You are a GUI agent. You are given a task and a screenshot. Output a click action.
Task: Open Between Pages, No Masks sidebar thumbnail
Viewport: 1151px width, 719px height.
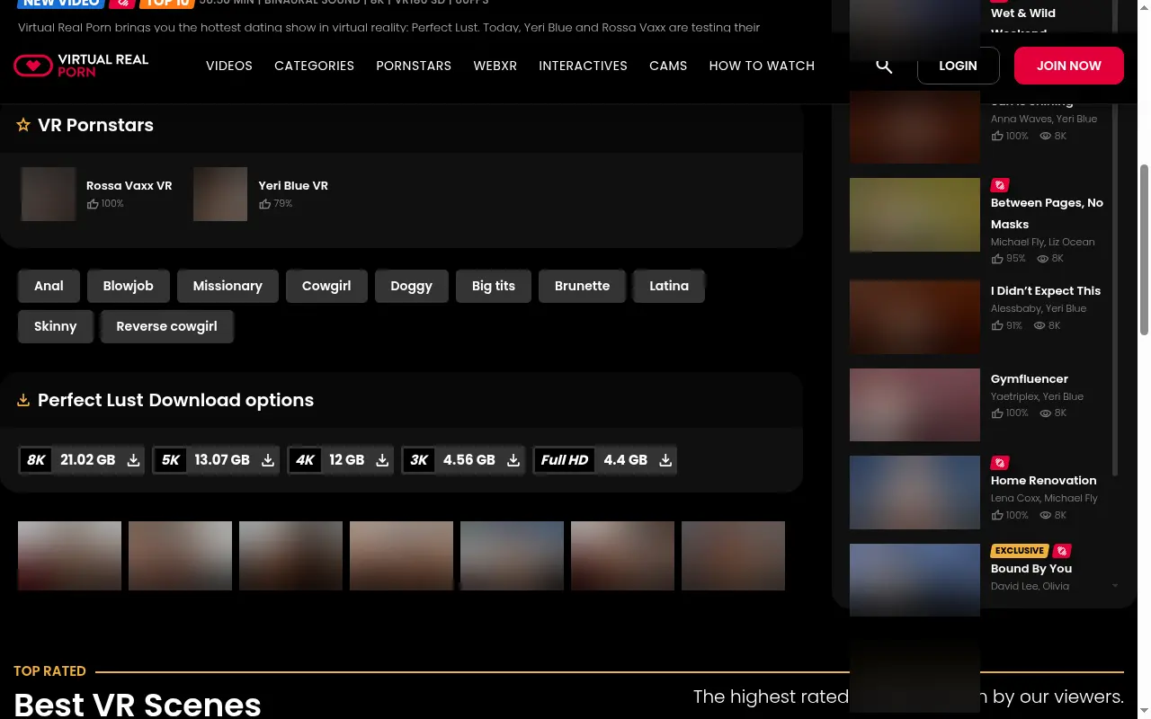click(x=915, y=214)
